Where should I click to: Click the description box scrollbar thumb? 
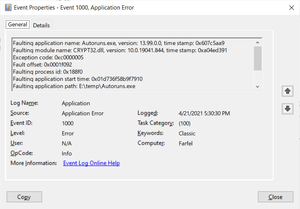tap(257, 58)
